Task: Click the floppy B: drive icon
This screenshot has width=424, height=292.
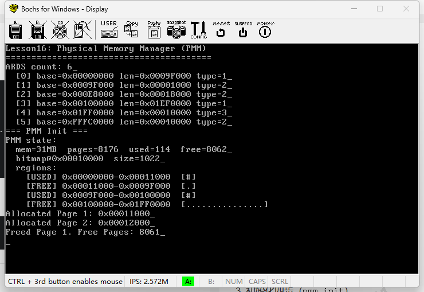Action: [38, 30]
